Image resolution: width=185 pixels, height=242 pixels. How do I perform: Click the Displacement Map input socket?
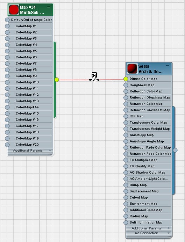click(x=126, y=191)
